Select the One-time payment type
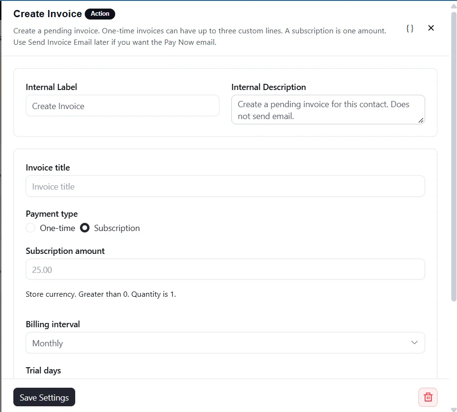457x412 pixels. point(30,228)
